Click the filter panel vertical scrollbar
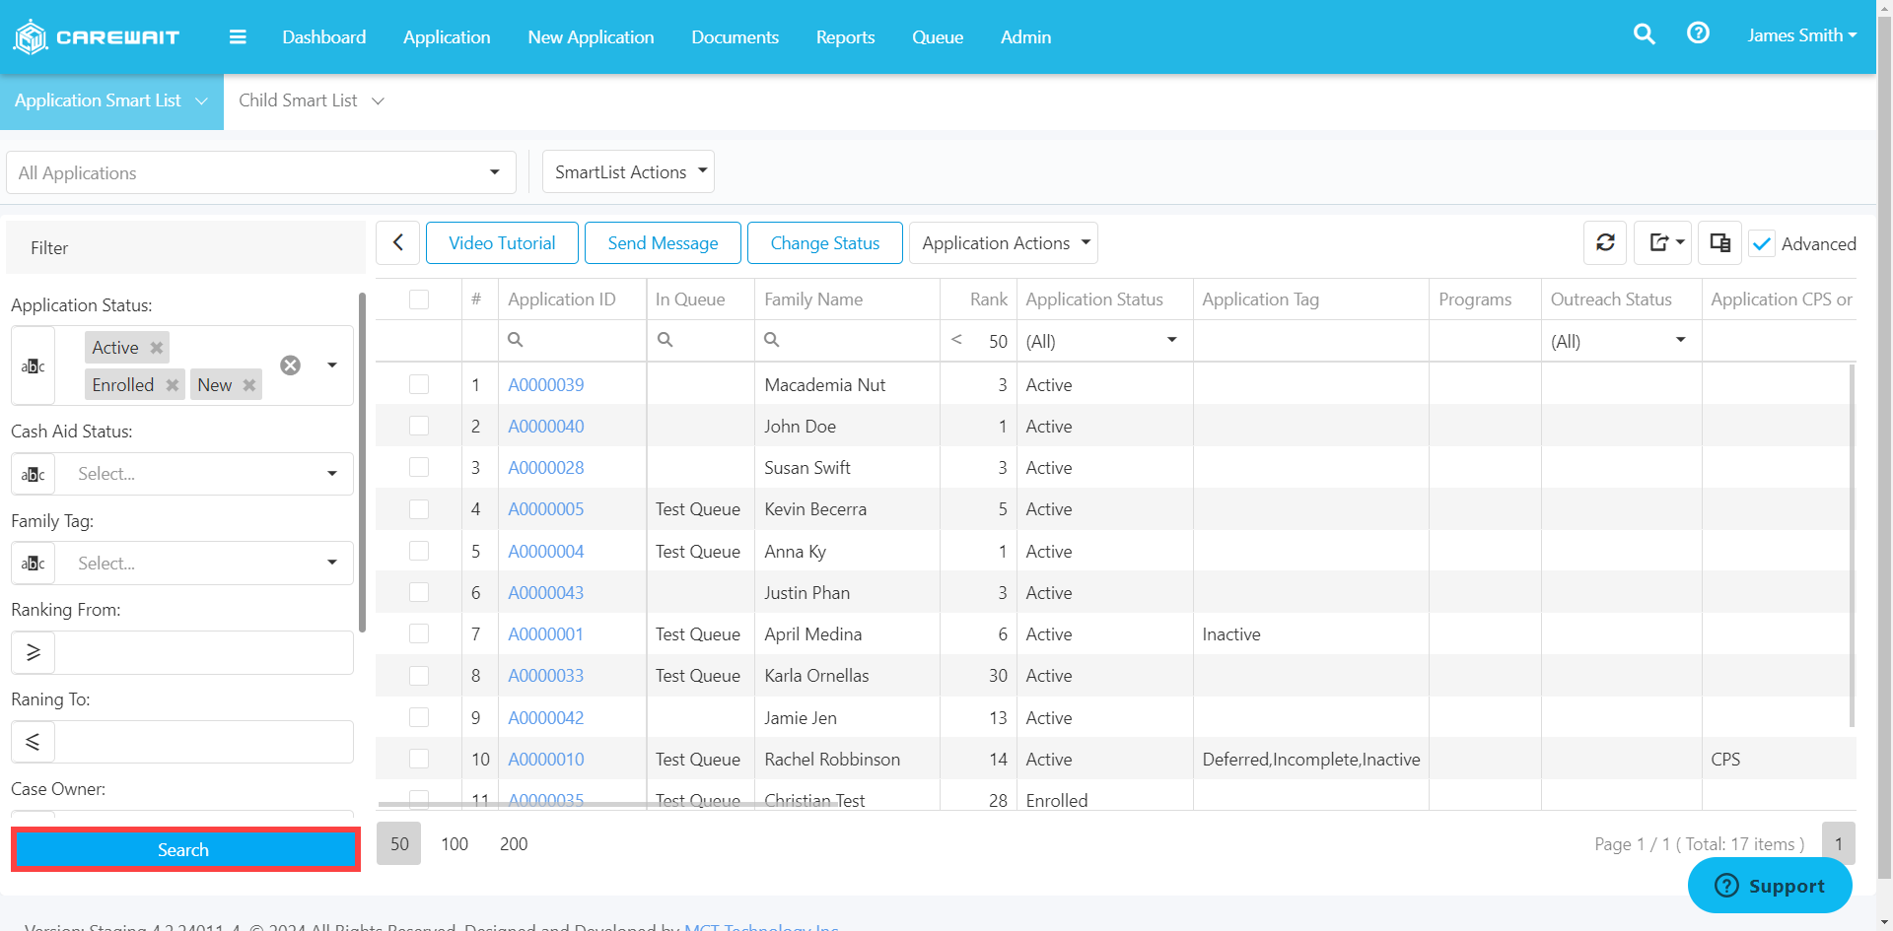The height and width of the screenshot is (931, 1893). point(362,461)
